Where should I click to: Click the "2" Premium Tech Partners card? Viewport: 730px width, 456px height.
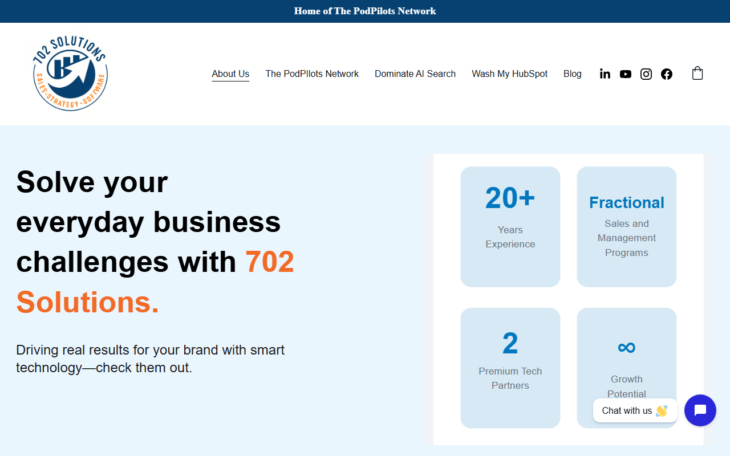click(x=510, y=368)
